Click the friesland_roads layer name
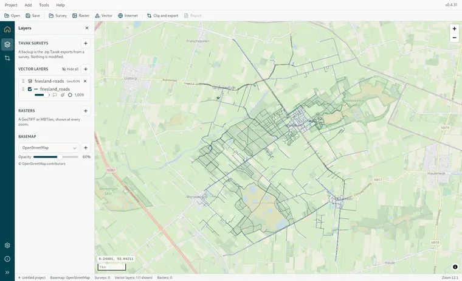Image resolution: width=462 pixels, height=281 pixels. tap(55, 89)
